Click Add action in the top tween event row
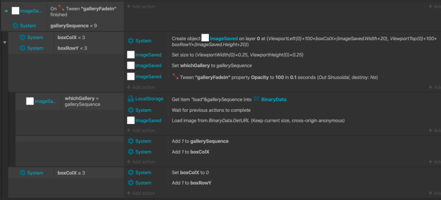The height and width of the screenshot is (200, 441). tap(141, 6)
